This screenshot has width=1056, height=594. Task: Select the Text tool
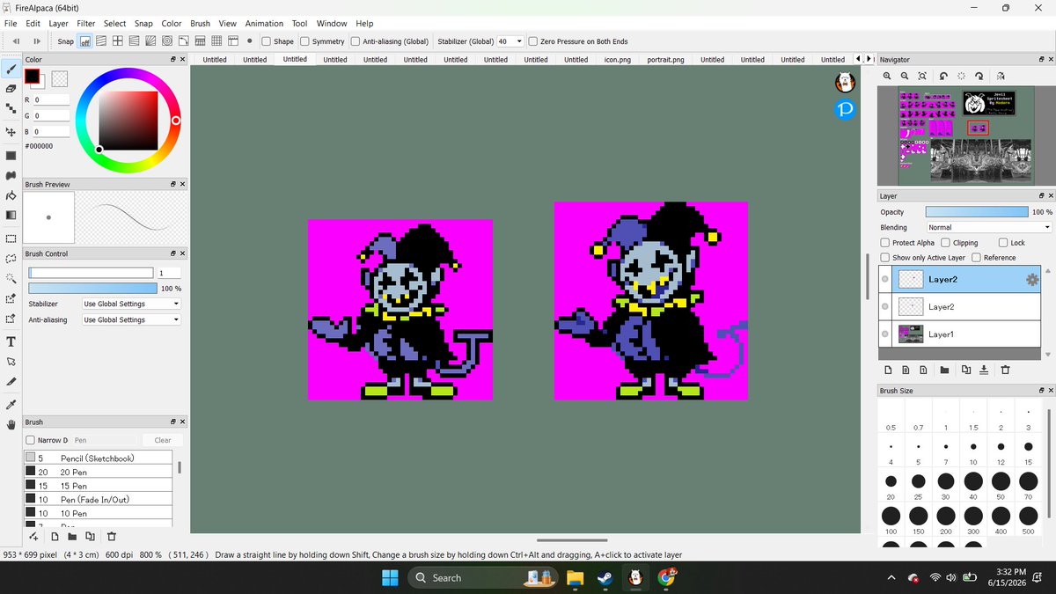pyautogui.click(x=11, y=341)
